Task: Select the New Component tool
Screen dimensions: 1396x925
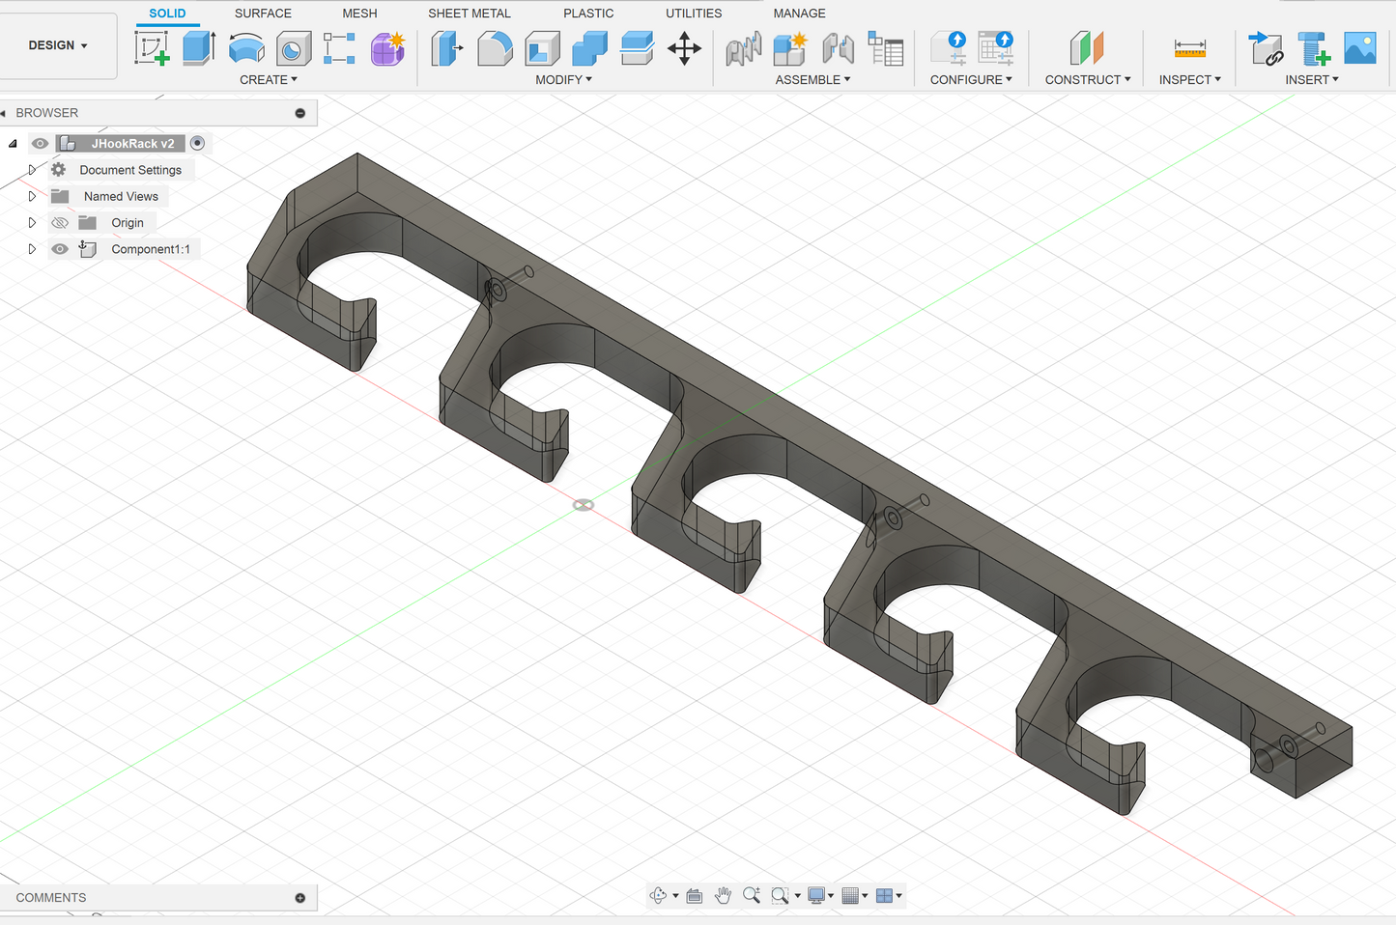Action: pos(790,48)
